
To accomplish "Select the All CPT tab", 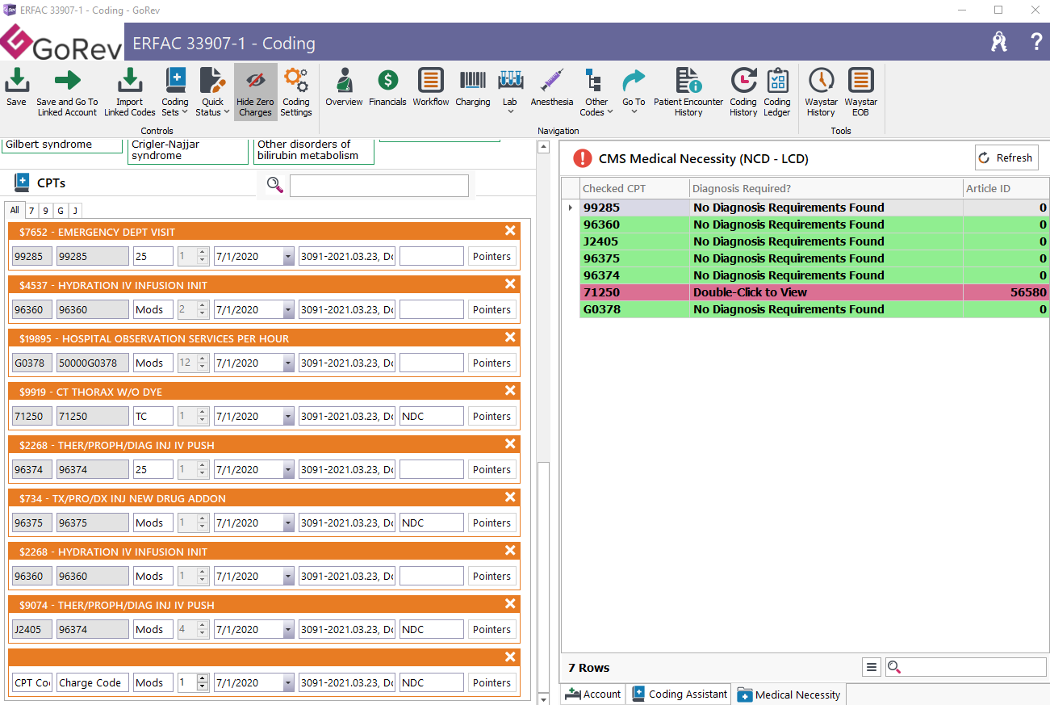I will [15, 210].
